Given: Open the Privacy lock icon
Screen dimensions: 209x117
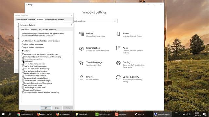Looking at the screenshot, I should (81, 77).
